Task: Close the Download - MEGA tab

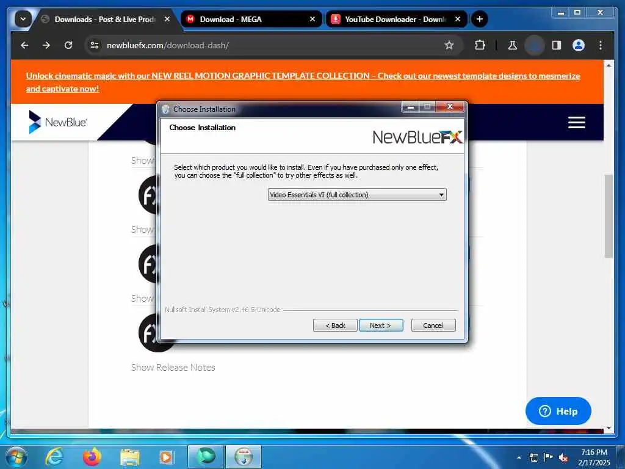Action: (312, 19)
